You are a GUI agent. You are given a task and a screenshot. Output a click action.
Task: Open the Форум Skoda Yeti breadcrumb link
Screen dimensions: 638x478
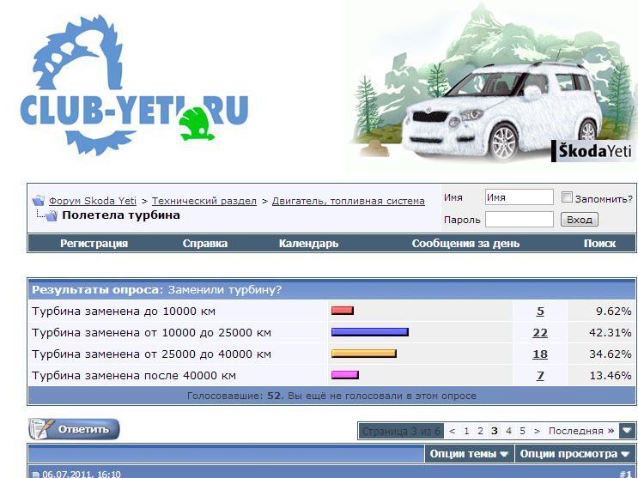93,201
